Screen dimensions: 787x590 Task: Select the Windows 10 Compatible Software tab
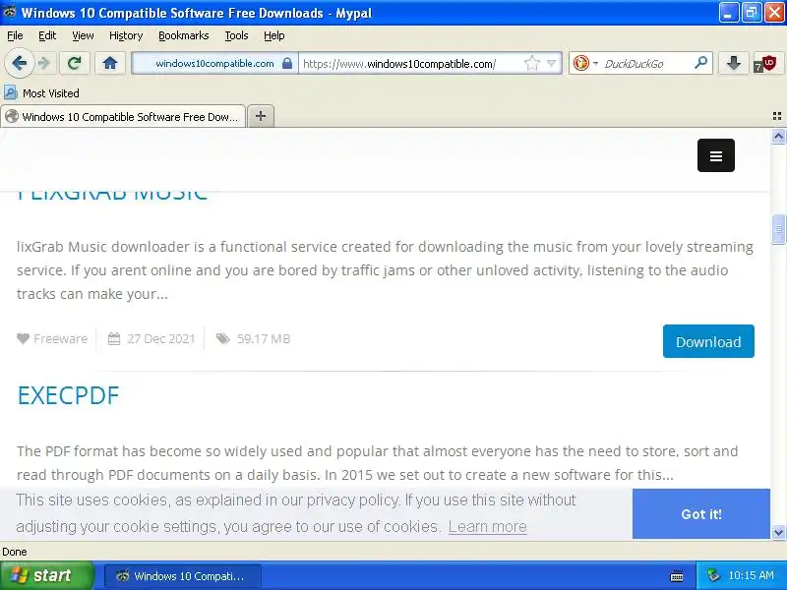pos(123,116)
